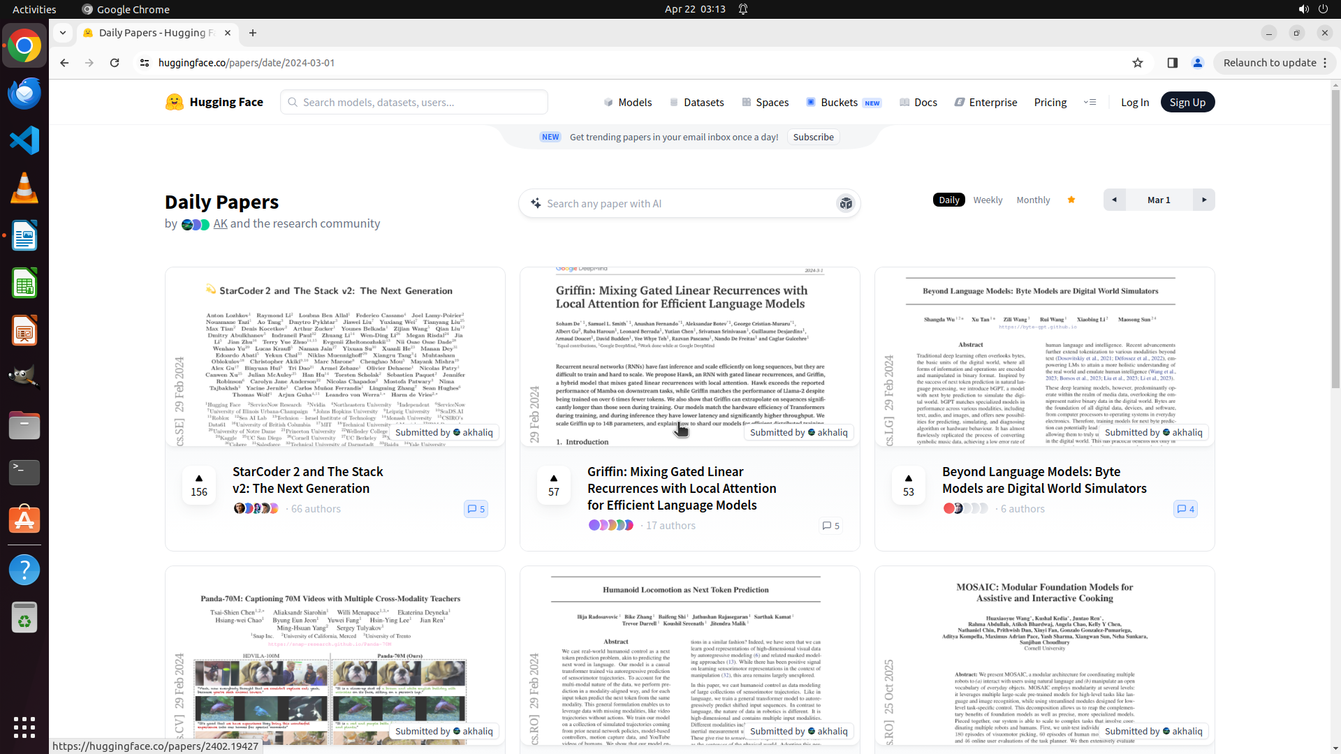Select the Daily view toggle

click(x=948, y=200)
